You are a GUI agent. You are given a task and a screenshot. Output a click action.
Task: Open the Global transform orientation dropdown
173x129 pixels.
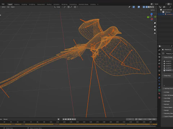pyautogui.click(x=58, y=7)
